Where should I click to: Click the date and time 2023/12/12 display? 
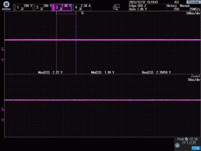144,2
